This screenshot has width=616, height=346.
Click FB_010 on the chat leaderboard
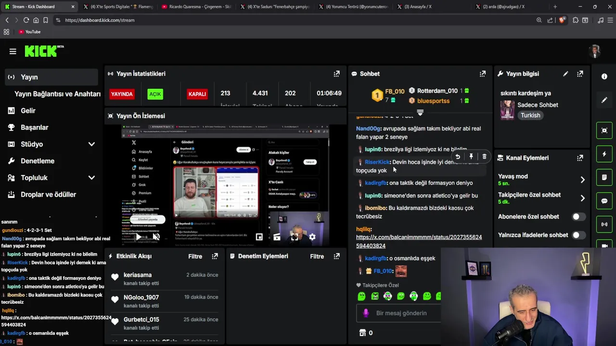(395, 91)
